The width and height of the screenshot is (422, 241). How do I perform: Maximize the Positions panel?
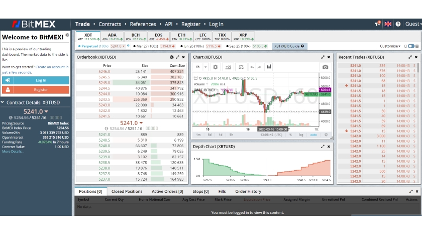coord(411,191)
